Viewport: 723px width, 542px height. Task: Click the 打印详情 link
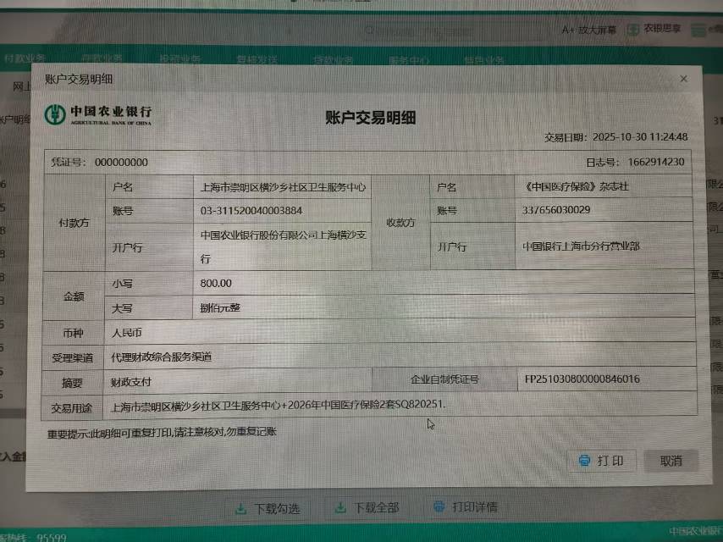(x=474, y=507)
